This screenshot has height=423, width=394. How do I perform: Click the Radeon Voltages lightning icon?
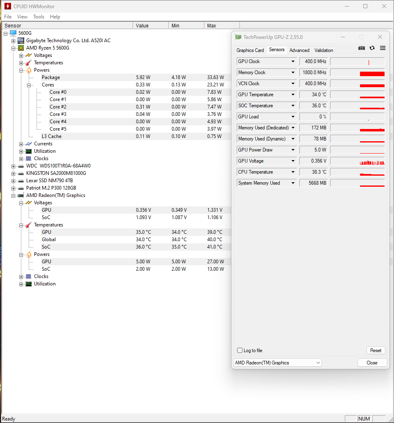[29, 203]
